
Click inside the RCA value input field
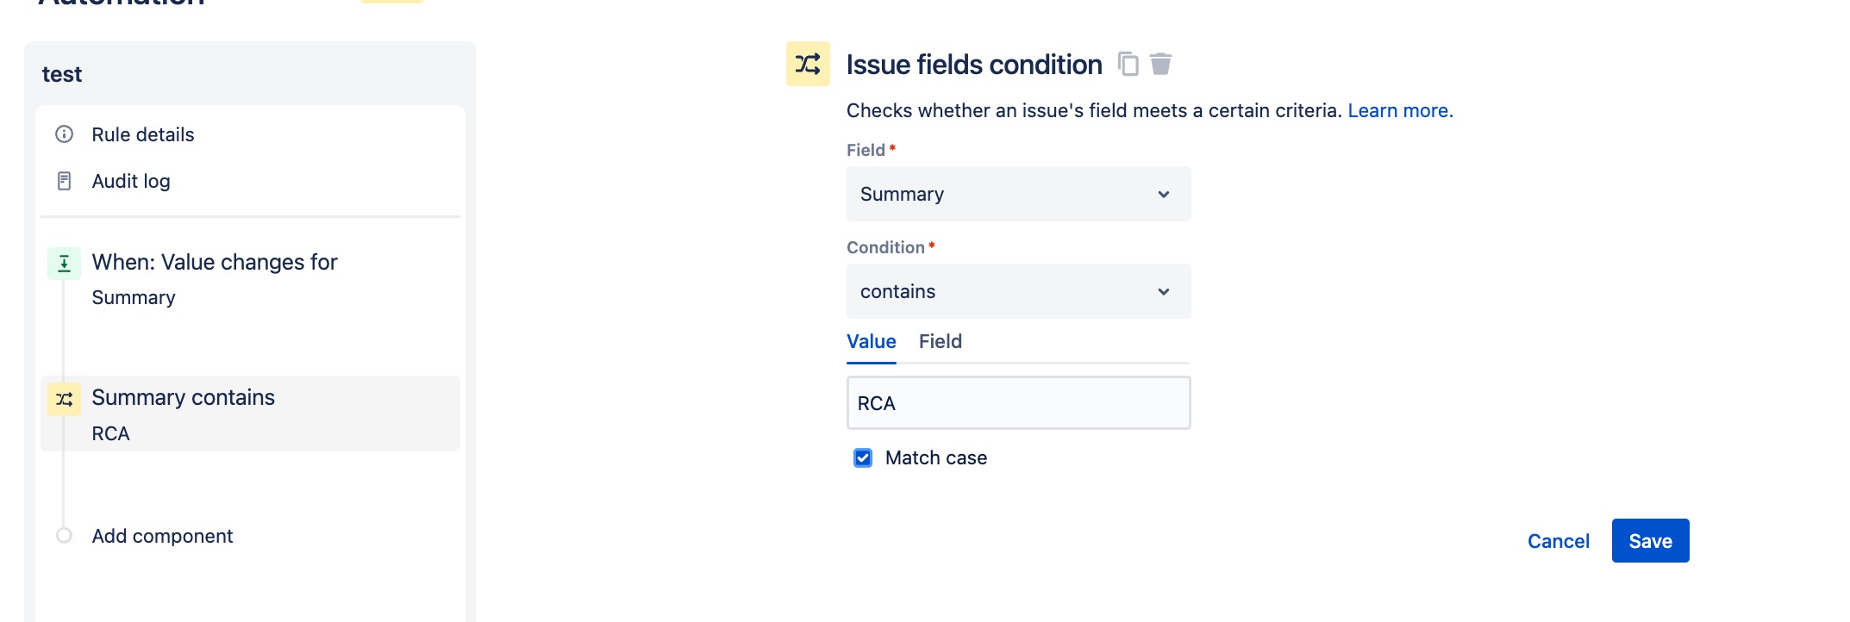[x=1017, y=402]
